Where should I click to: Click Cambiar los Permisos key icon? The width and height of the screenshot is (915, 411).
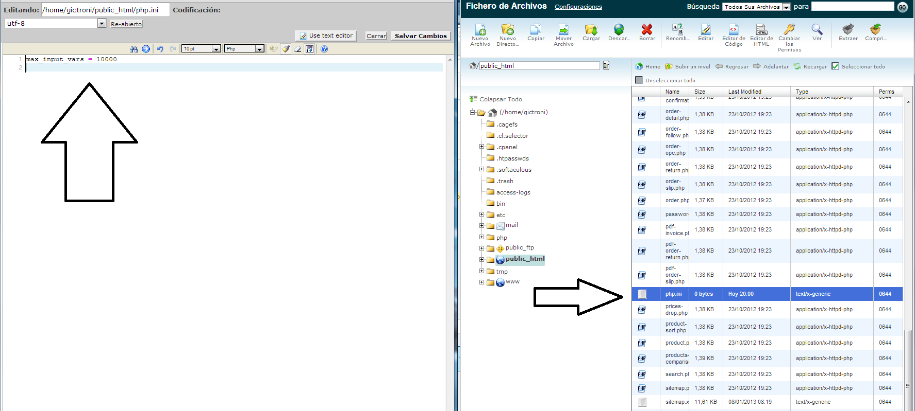pos(789,30)
